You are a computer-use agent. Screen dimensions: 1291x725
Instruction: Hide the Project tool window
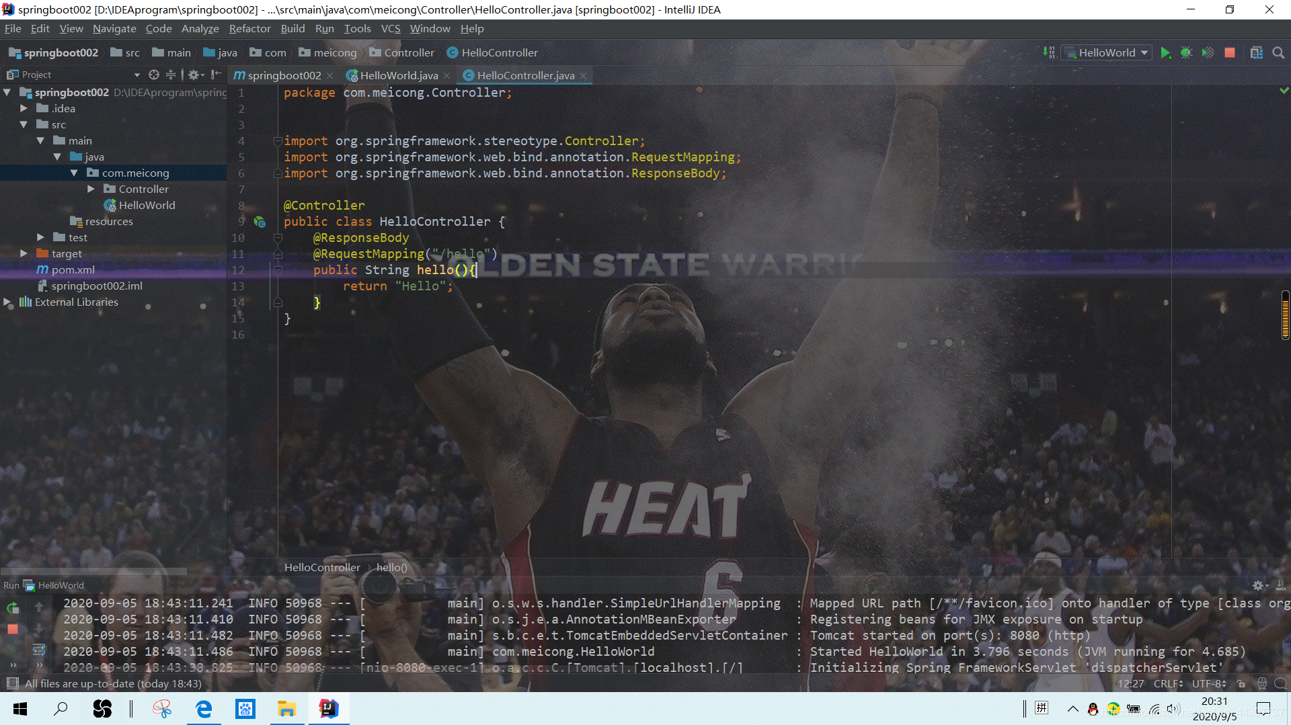pyautogui.click(x=216, y=75)
